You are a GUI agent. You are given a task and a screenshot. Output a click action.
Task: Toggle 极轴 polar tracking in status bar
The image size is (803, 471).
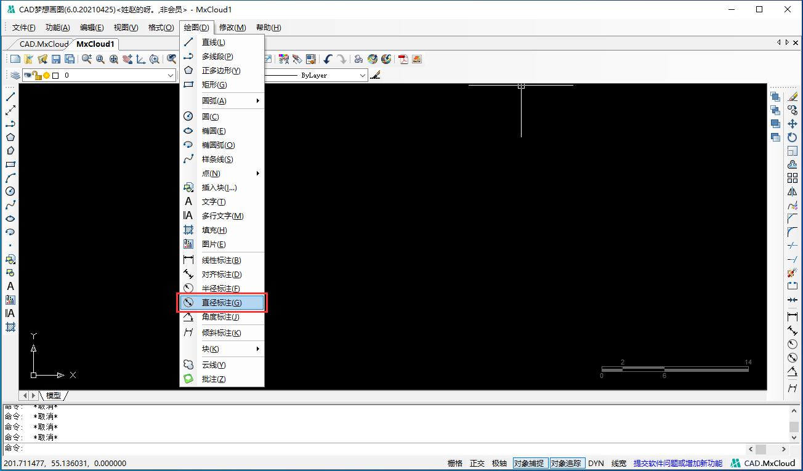tap(499, 463)
